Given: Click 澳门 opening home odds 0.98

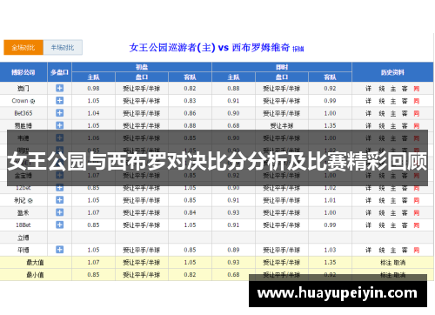Looking at the screenshot, I should pos(93,89).
